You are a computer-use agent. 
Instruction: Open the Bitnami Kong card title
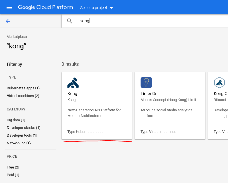[221, 94]
